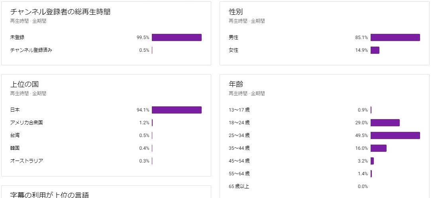432x198 pixels.
Task: Select the 13〜17 歳 age label
Action: tap(239, 110)
